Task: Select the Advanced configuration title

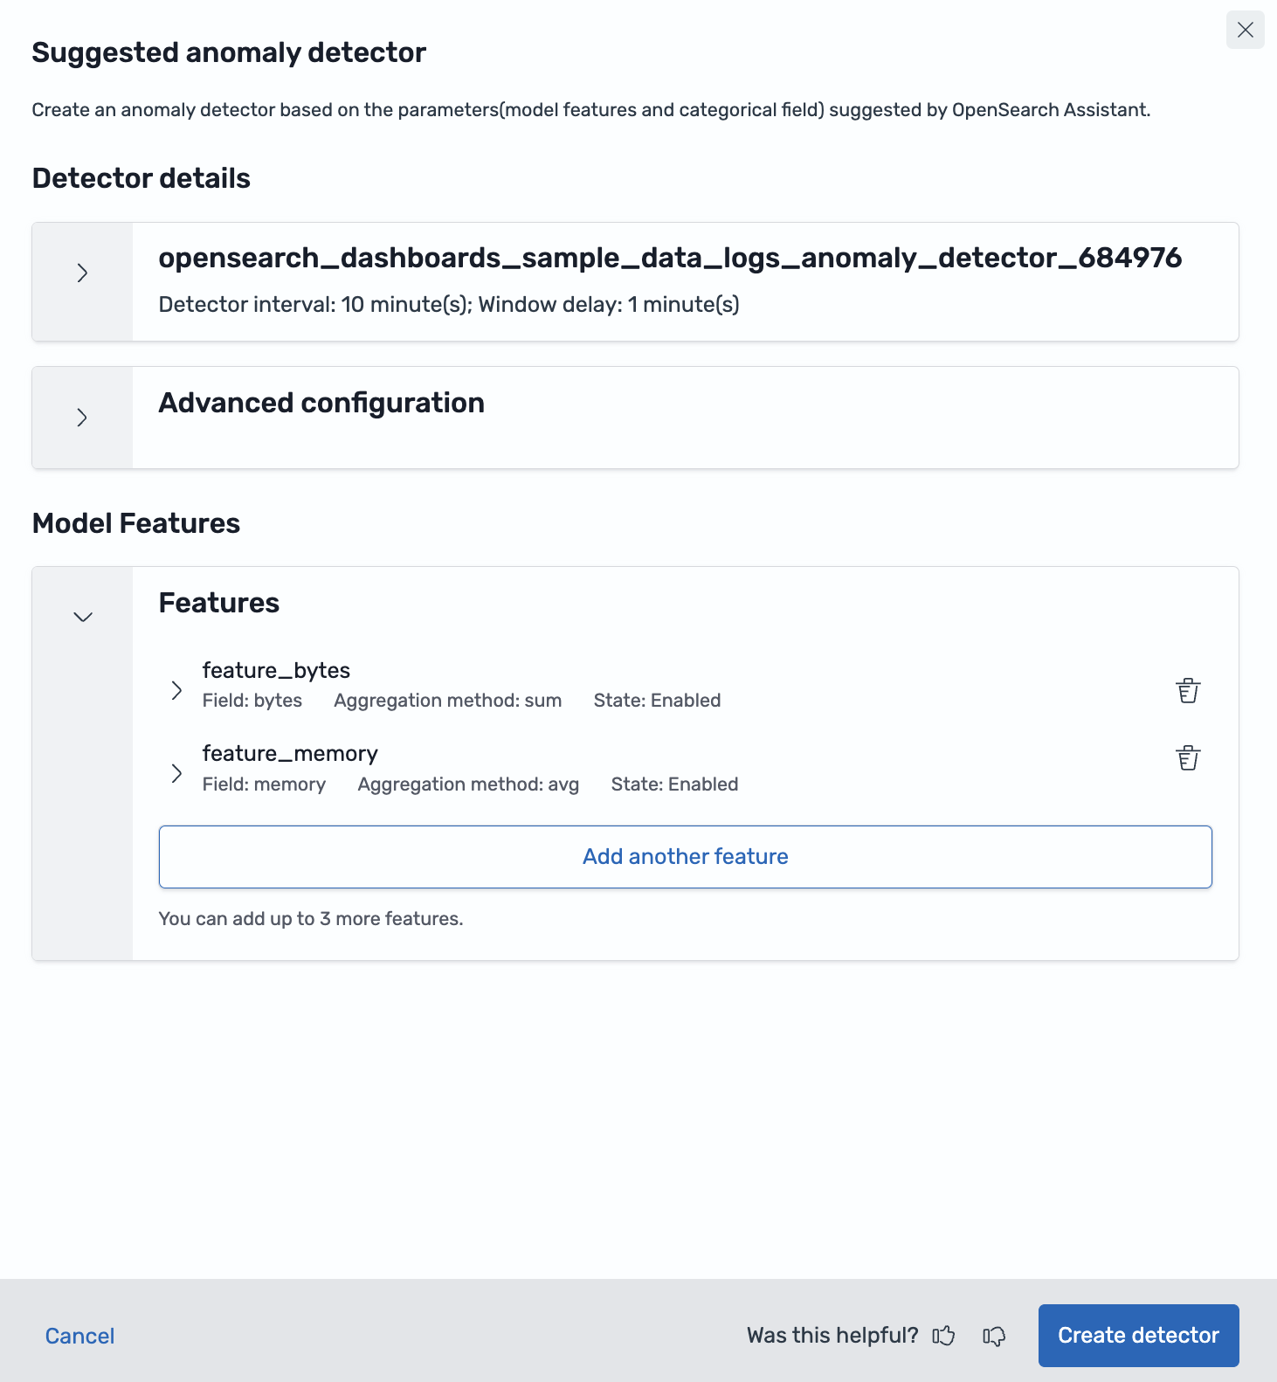Action: click(x=321, y=403)
